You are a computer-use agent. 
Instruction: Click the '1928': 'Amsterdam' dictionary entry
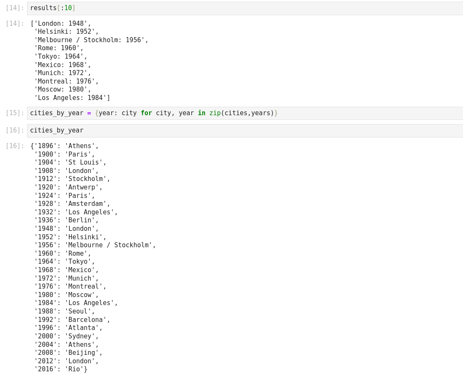tap(72, 204)
